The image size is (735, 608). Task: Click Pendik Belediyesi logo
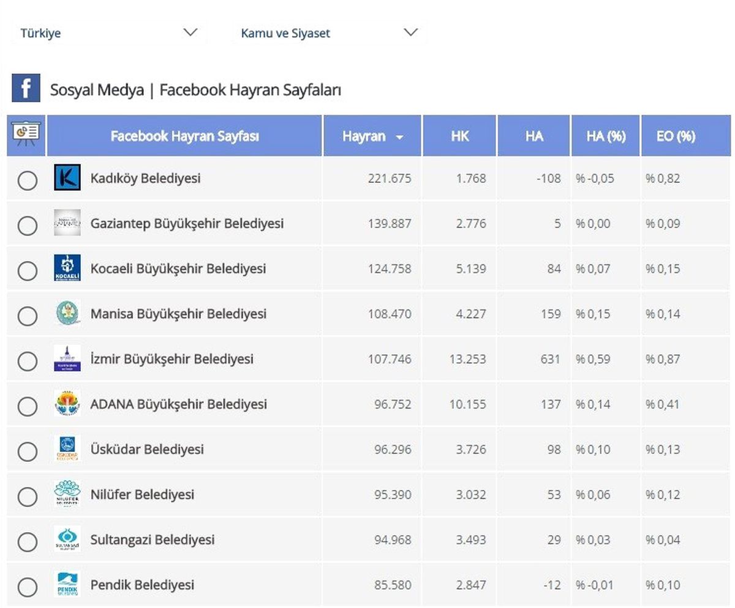click(67, 584)
